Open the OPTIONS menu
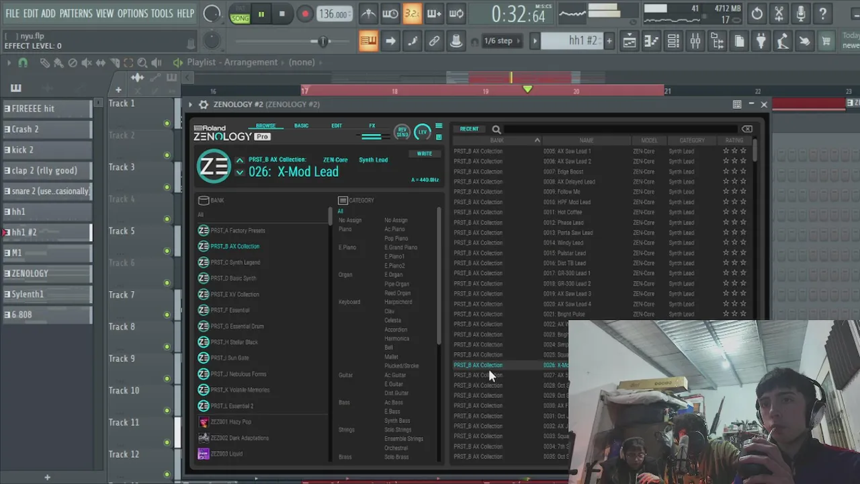 132,13
